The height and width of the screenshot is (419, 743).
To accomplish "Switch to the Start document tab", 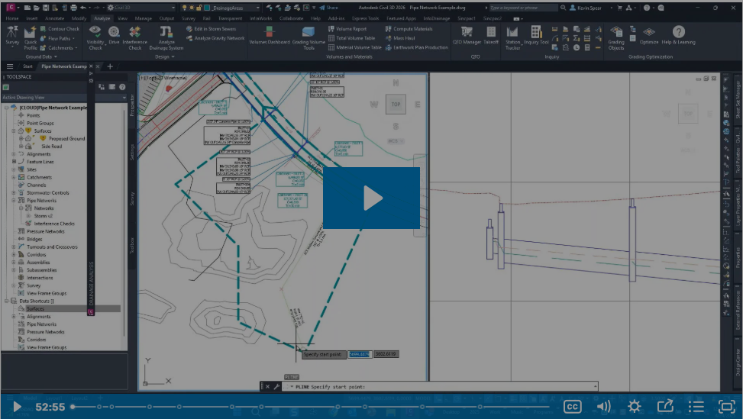I will (x=28, y=66).
